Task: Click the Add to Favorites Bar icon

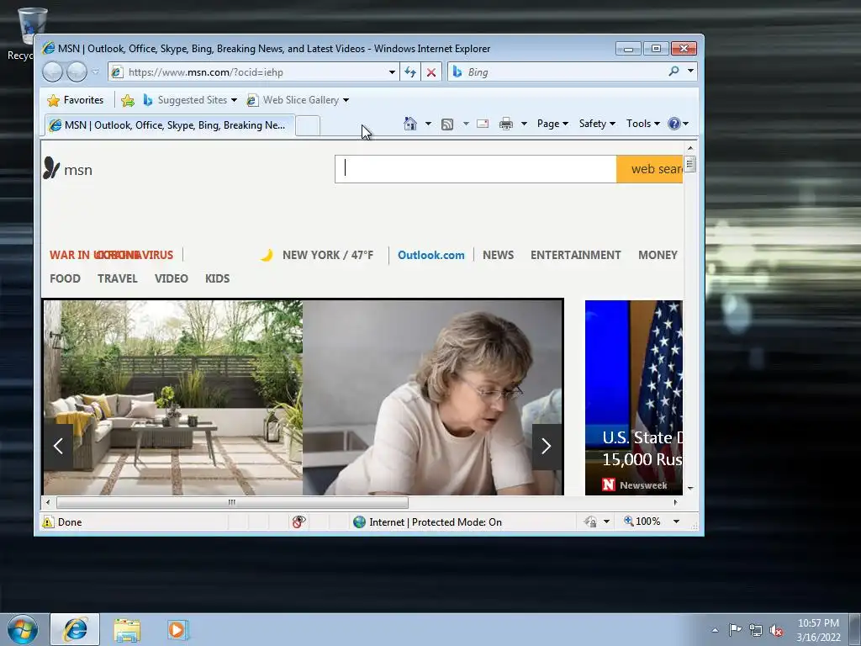Action: 128,100
